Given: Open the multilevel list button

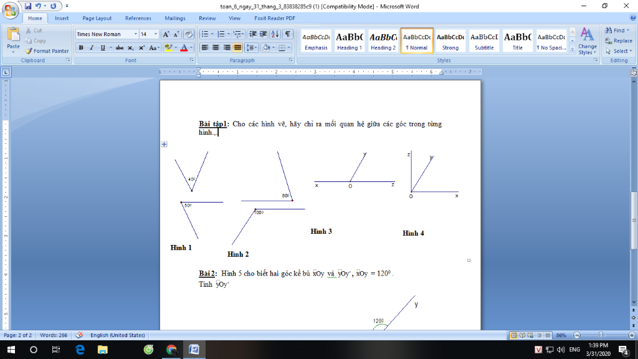Looking at the screenshot, I should coord(237,34).
